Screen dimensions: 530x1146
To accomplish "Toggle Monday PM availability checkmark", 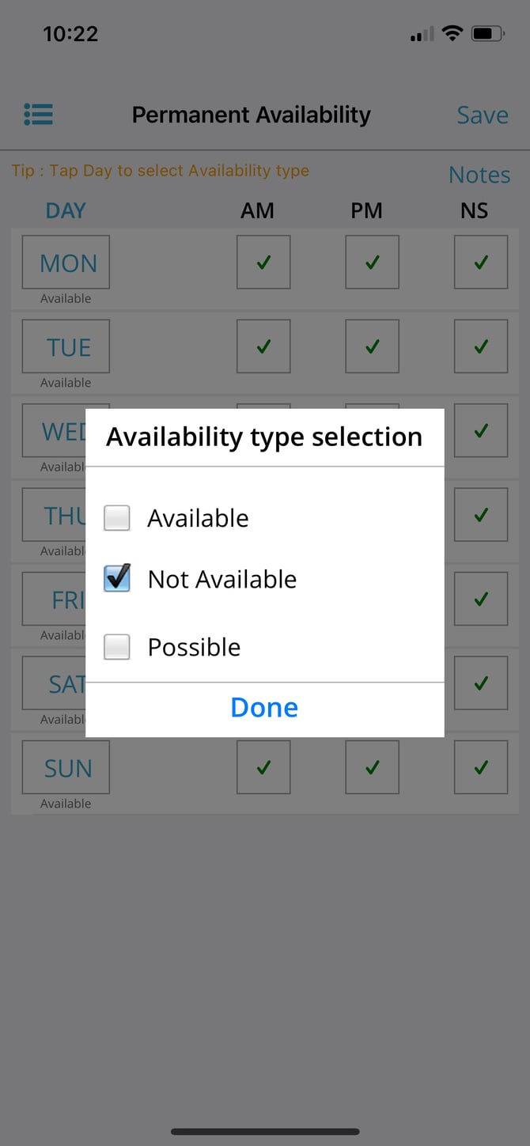I will 372,262.
